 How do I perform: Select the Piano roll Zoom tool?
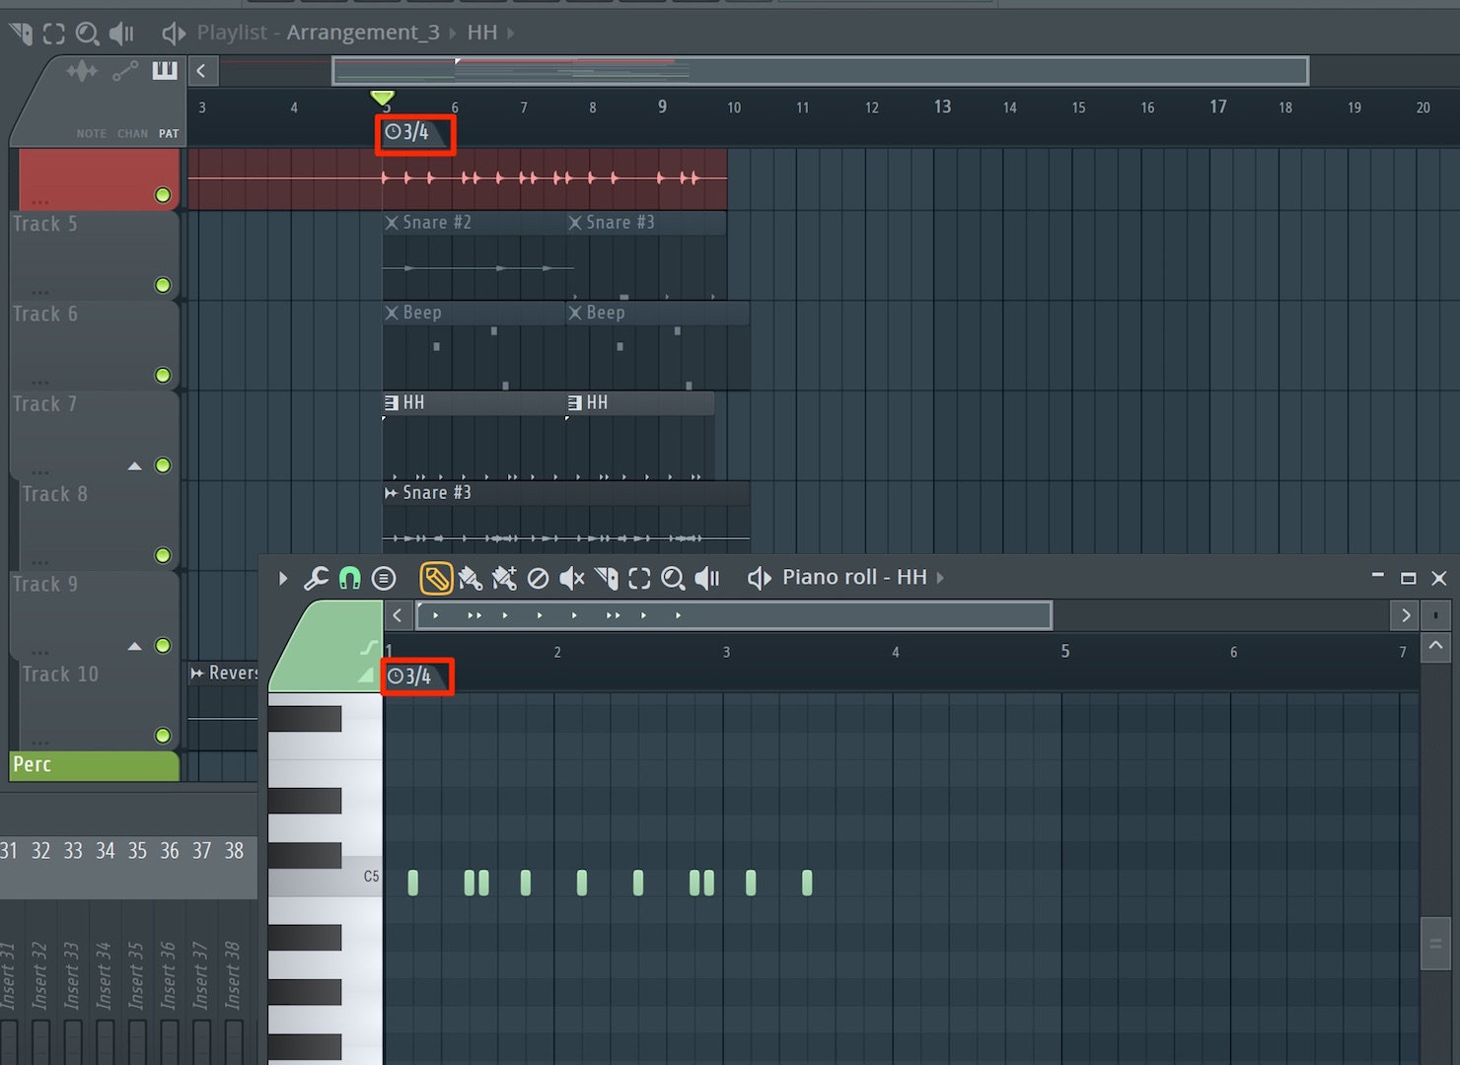(673, 578)
